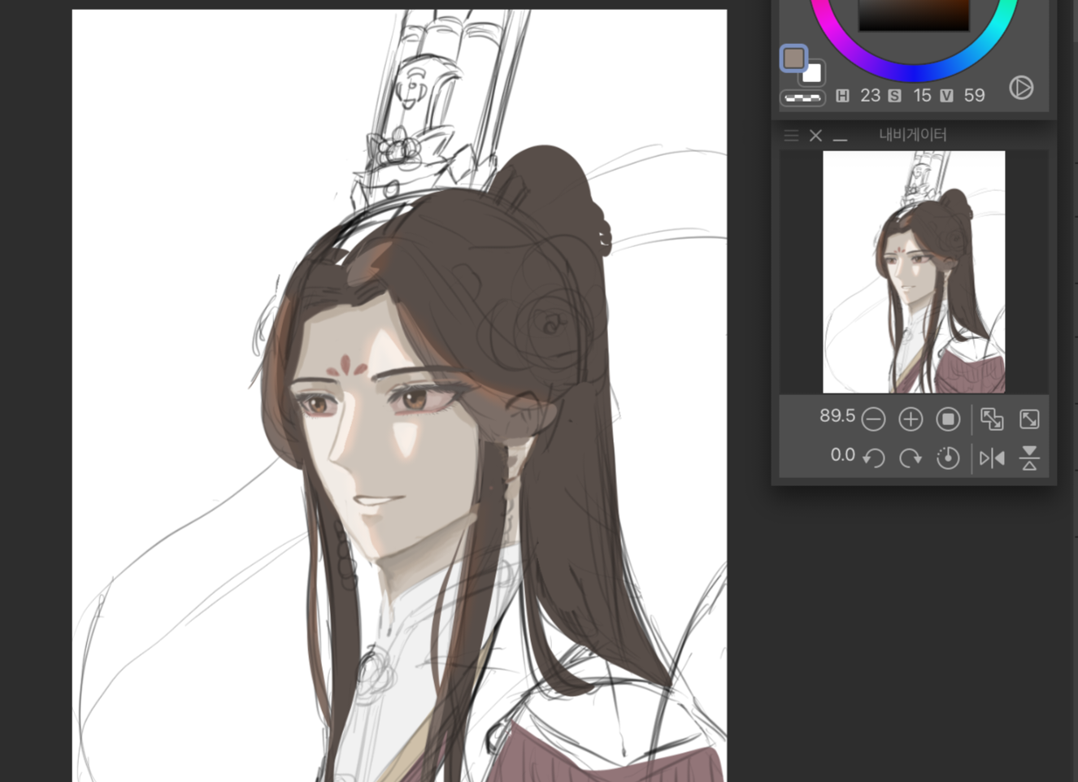
Task: Select the main brown-gray color swatch
Action: pyautogui.click(x=793, y=58)
